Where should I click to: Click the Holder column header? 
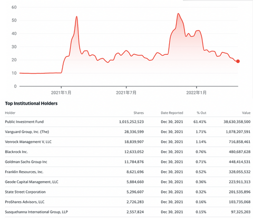(10, 113)
